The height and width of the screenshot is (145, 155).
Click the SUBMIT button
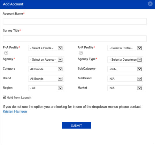[76, 125]
